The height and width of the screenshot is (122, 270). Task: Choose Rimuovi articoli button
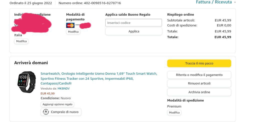(x=199, y=83)
